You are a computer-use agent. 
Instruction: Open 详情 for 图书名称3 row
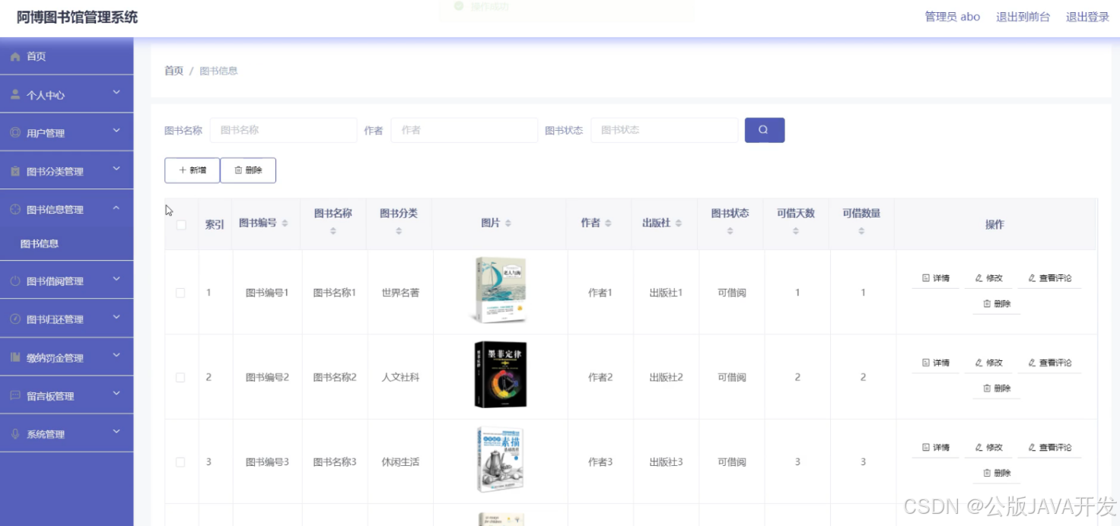pos(936,448)
